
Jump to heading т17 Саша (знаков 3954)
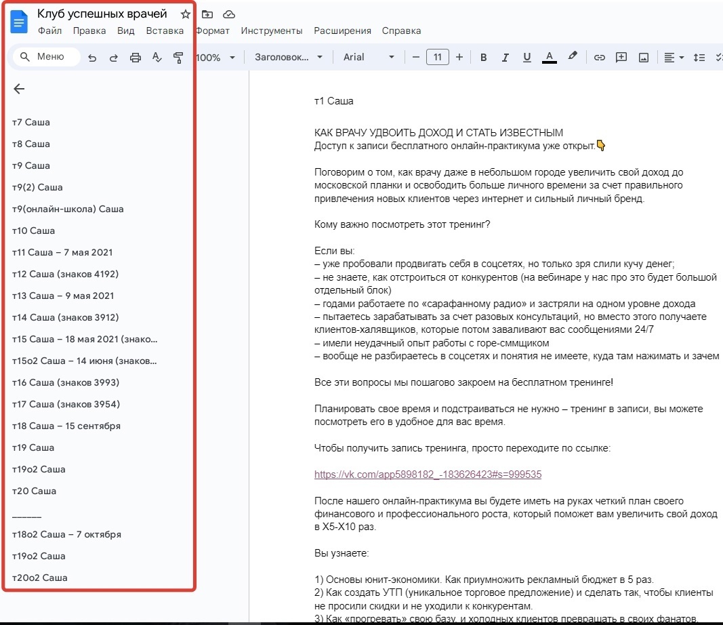click(66, 404)
